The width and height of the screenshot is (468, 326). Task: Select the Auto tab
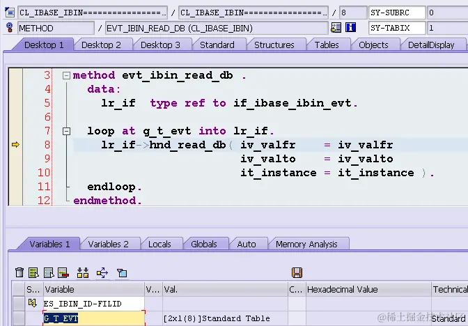[x=247, y=244]
